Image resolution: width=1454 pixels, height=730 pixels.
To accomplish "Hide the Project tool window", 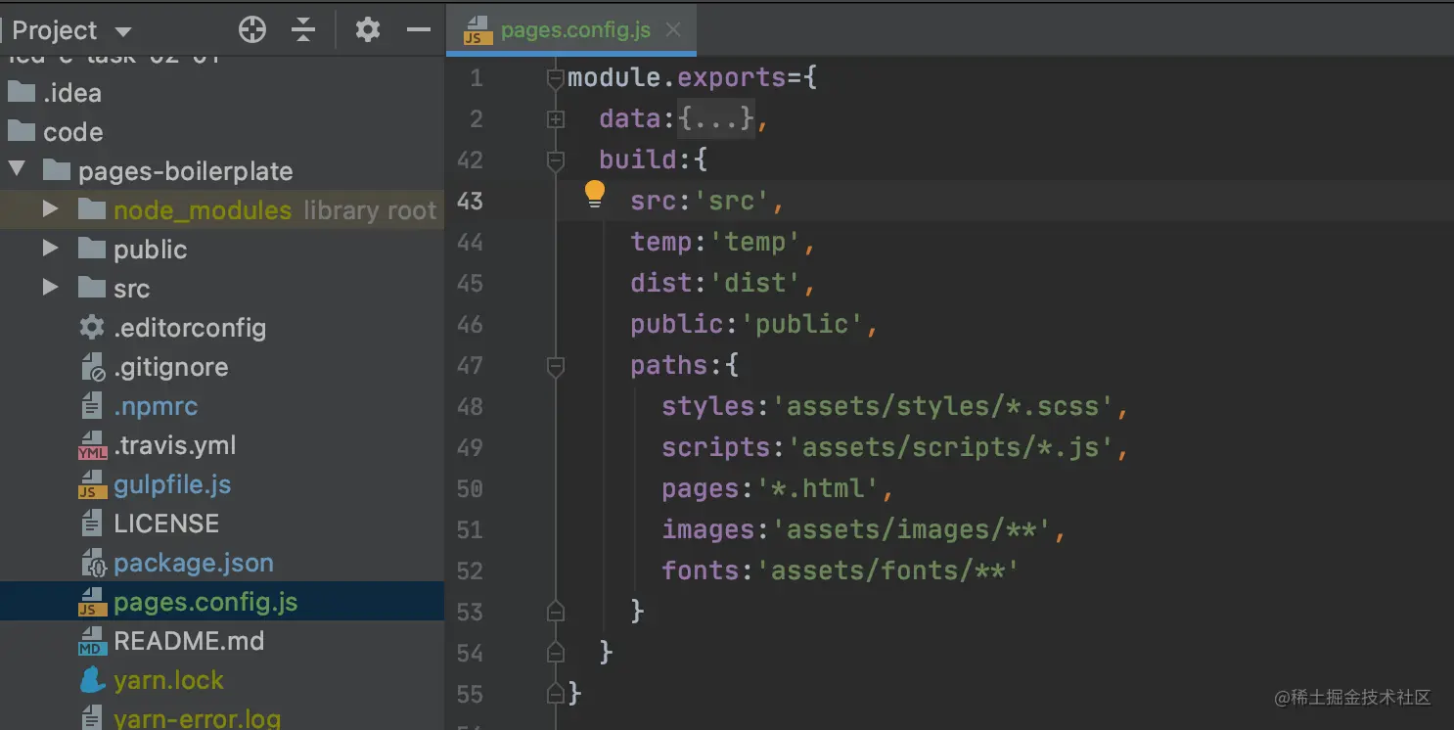I will tap(419, 30).
